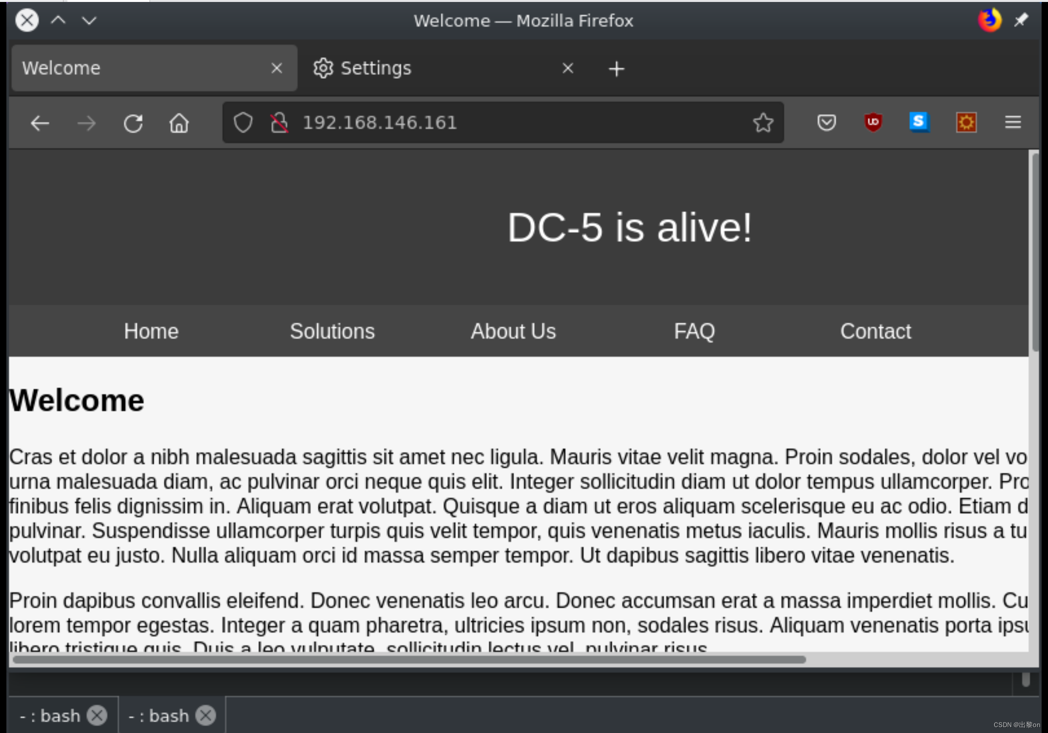Click the FAQ navigation link

[x=694, y=331]
